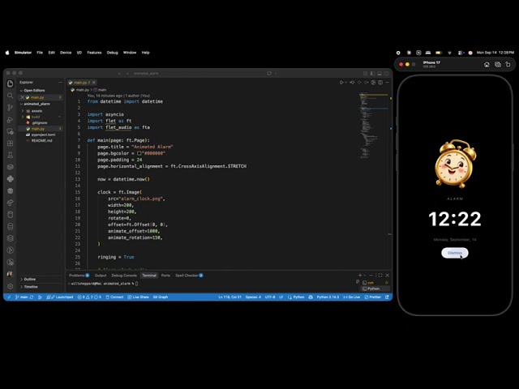
Task: Expand the Timeline section
Action: (x=31, y=287)
